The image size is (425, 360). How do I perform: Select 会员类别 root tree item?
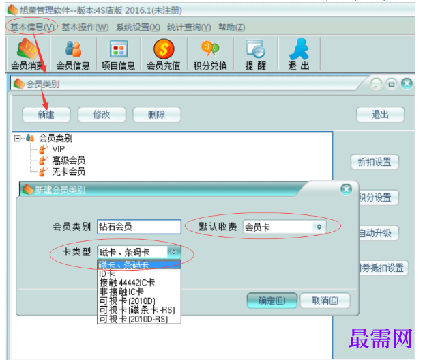tap(55, 138)
